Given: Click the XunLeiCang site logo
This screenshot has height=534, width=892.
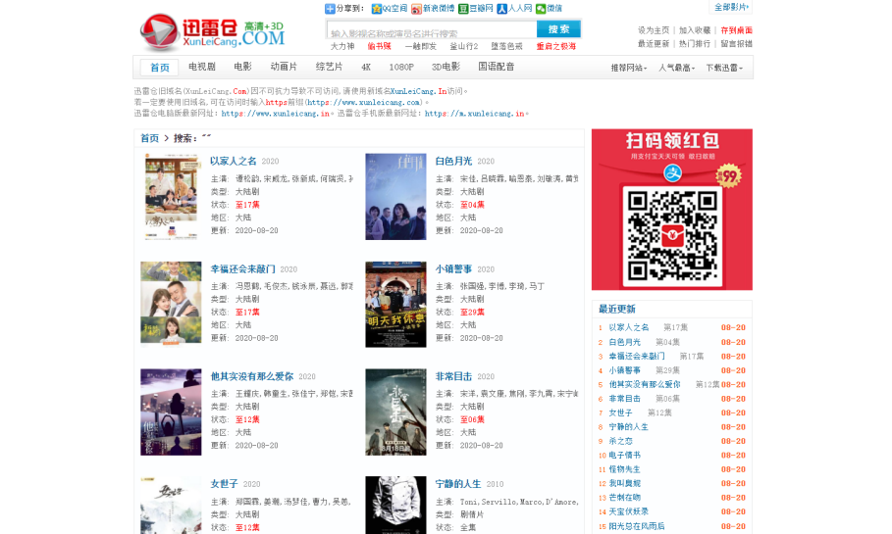Looking at the screenshot, I should click(x=212, y=32).
